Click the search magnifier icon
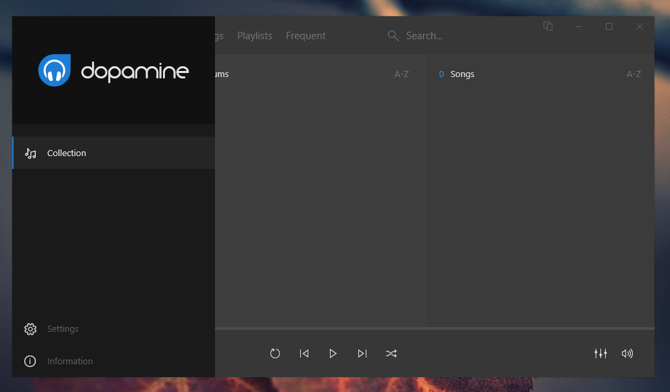 (393, 35)
